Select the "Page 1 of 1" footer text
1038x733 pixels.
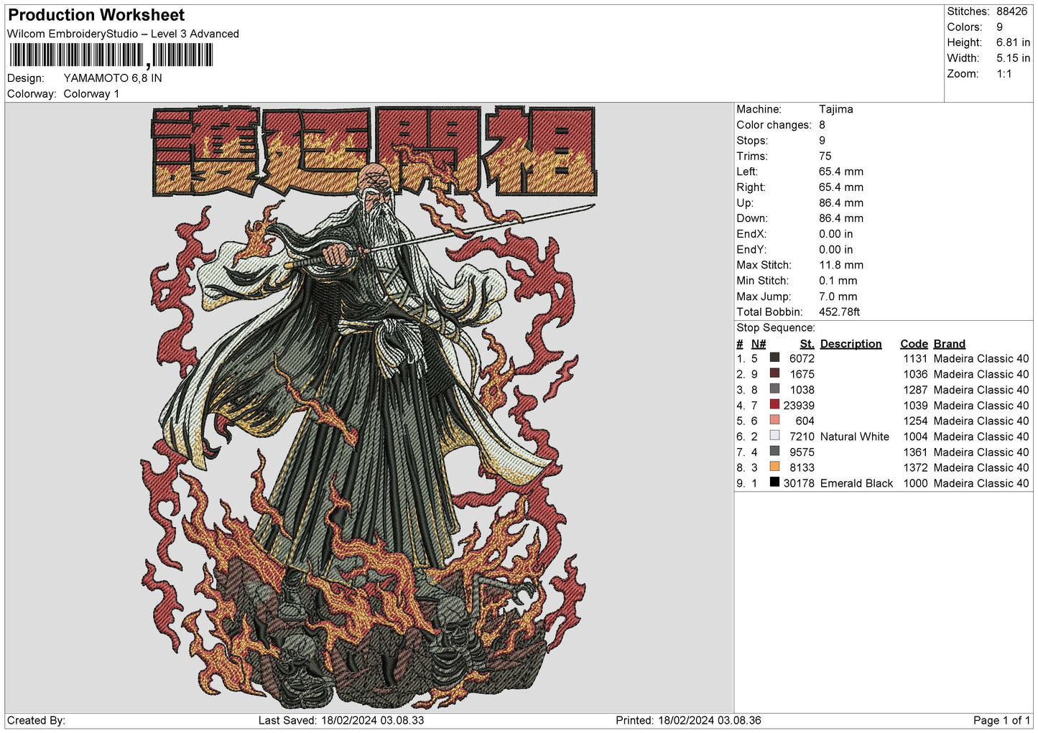(1001, 720)
